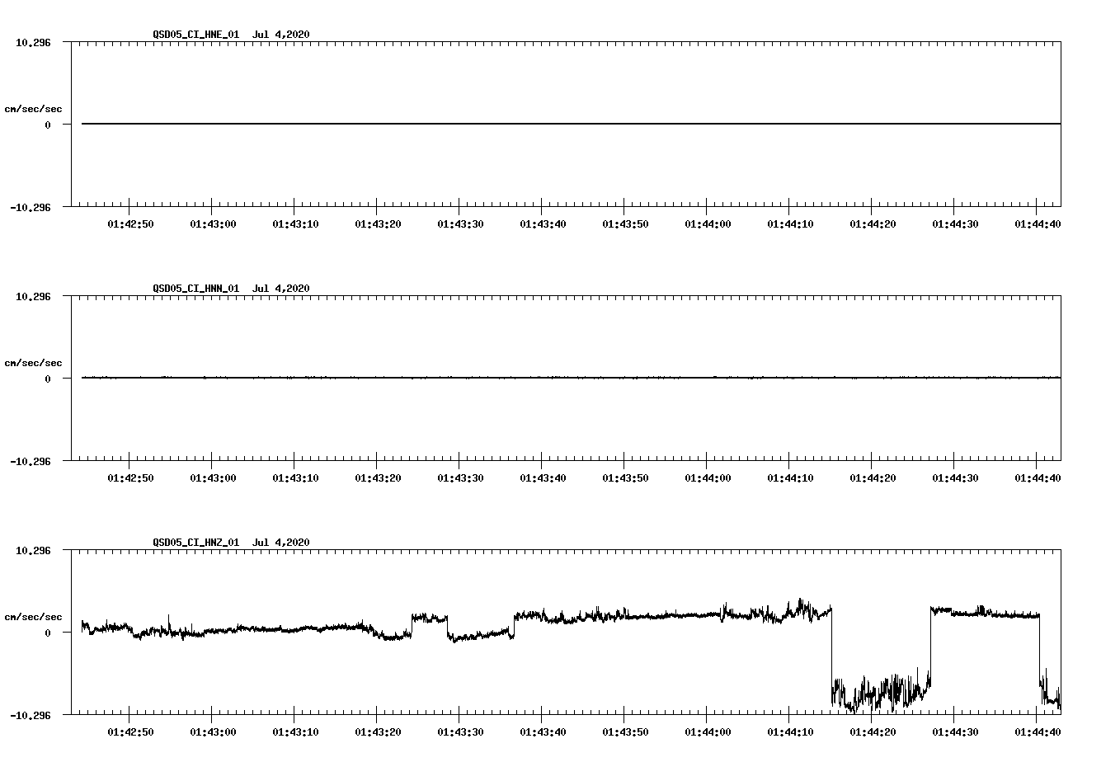Click the 10.296 upper limit on HNZ chart
Screen dimensions: 1120x762
tap(33, 550)
